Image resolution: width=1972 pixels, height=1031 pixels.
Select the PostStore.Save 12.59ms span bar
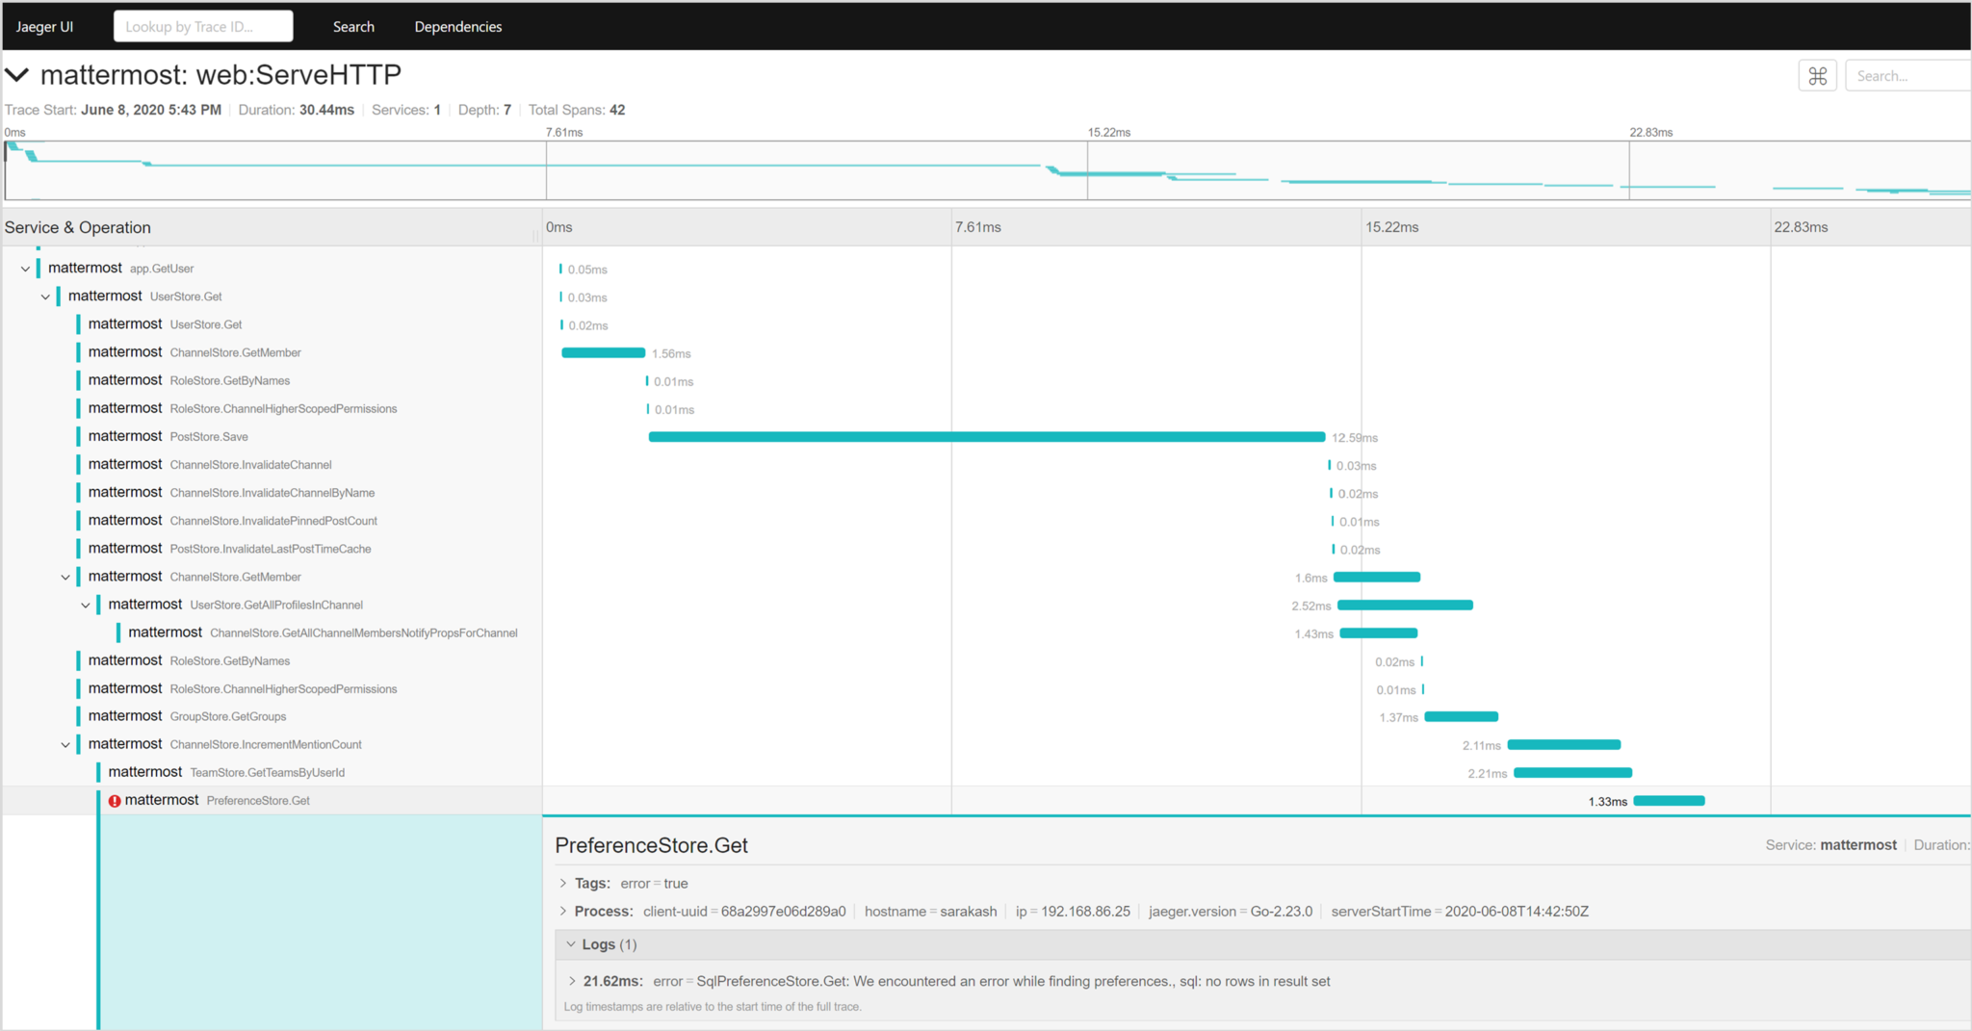pyautogui.click(x=986, y=437)
